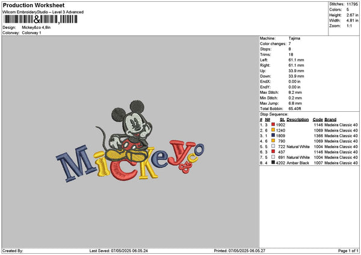Click the Min Stitch value 0.2 mm

pos(295,98)
